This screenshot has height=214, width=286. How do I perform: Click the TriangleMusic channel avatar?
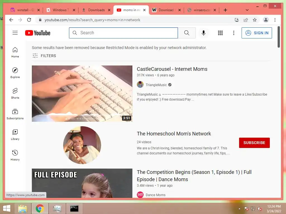140,85
